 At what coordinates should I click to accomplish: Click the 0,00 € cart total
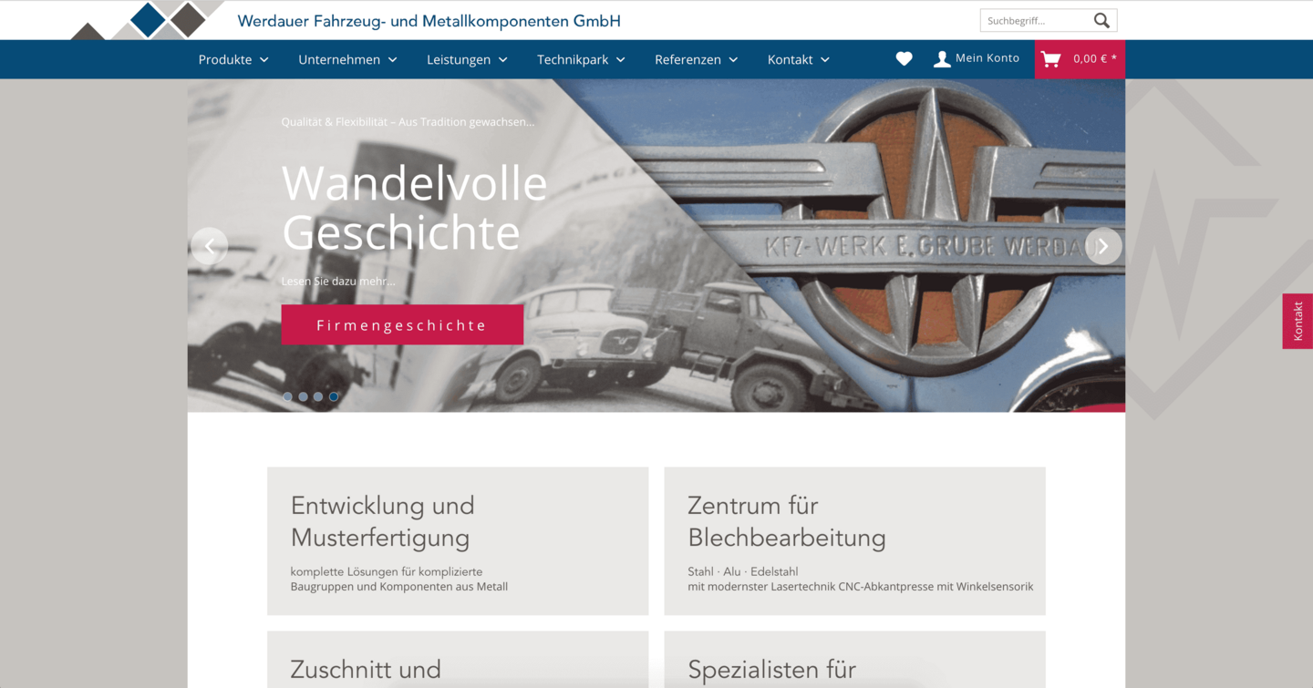(1095, 58)
